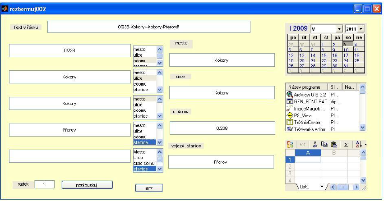Select cisto domu in the bottom listbox
The image size is (384, 201).
pos(144,163)
